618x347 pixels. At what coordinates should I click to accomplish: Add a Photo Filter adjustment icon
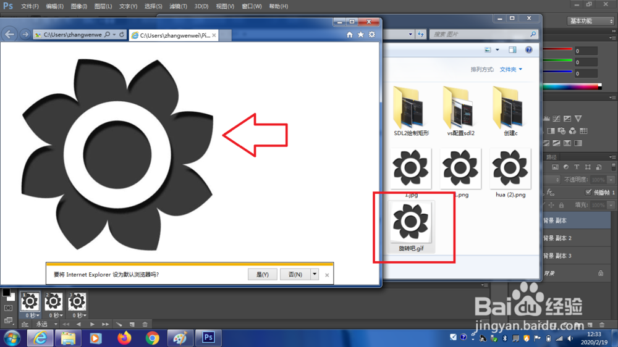[x=562, y=131]
